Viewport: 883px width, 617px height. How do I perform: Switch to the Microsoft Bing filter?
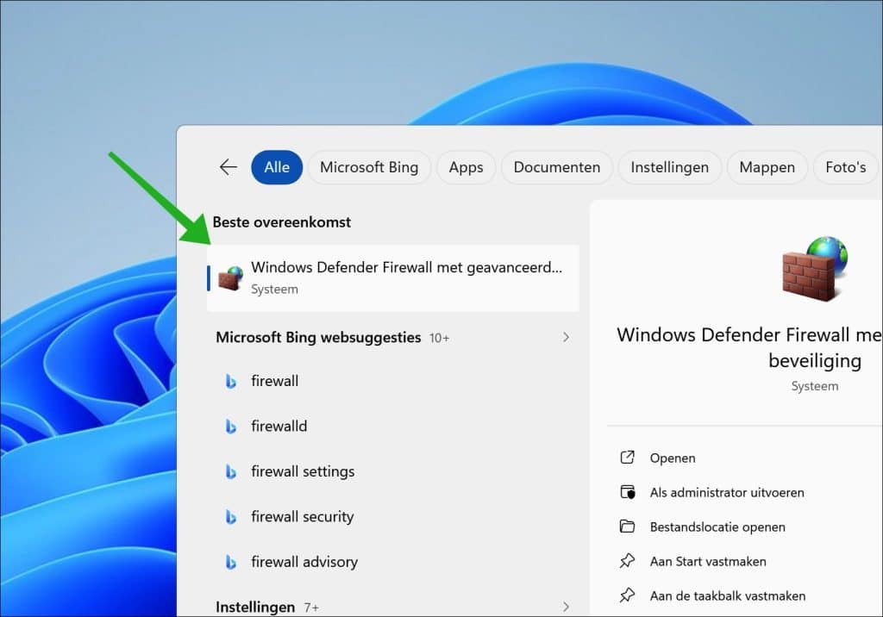pyautogui.click(x=369, y=167)
